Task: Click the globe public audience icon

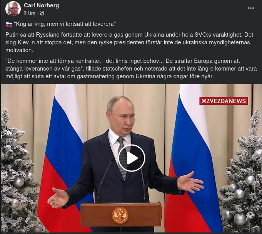Action: (42, 13)
